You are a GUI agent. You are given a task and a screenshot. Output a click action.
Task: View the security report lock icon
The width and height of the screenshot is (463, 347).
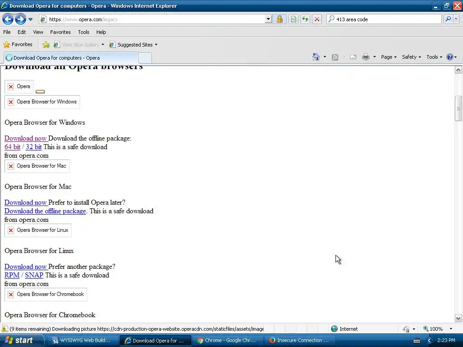(x=279, y=19)
